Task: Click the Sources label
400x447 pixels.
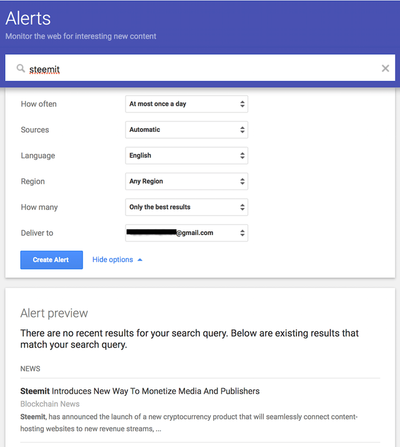Action: [35, 129]
